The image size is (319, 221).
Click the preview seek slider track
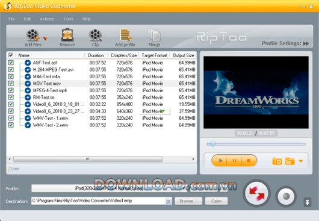coord(256,144)
